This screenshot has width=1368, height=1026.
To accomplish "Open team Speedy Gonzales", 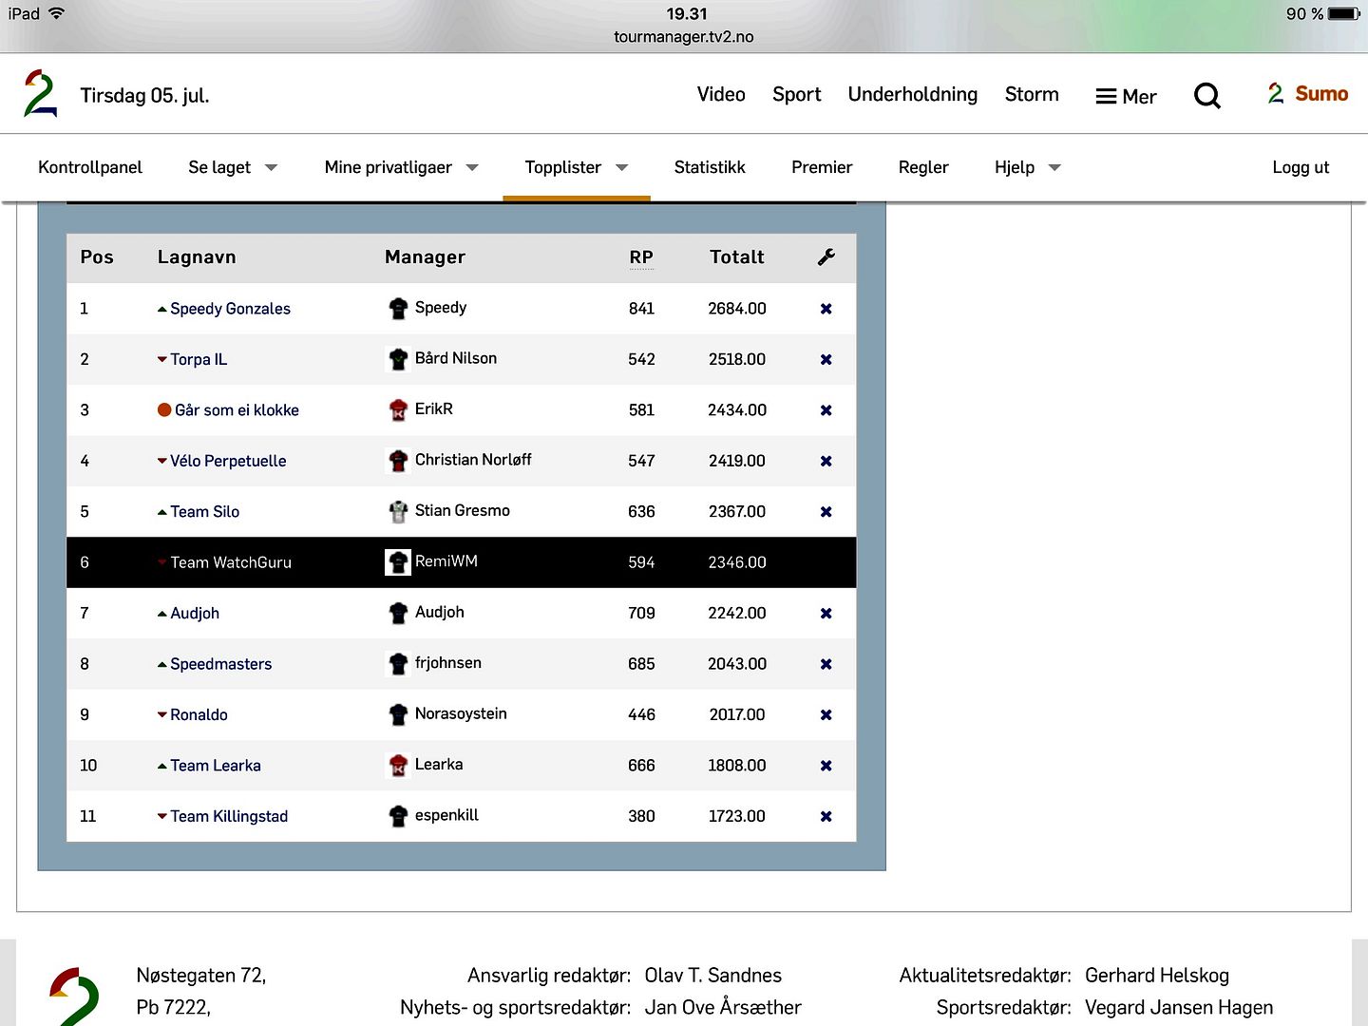I will pyautogui.click(x=230, y=309).
